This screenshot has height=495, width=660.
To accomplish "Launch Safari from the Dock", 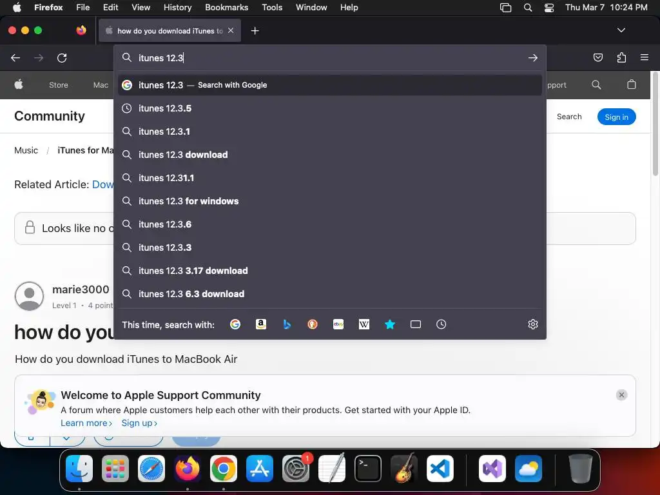I will click(x=151, y=469).
